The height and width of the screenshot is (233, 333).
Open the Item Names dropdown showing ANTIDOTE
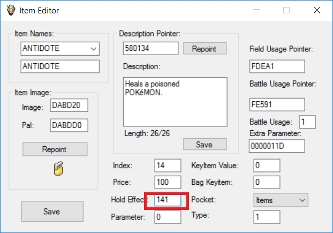(60, 49)
